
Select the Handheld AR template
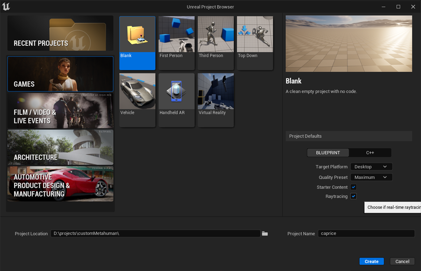point(176,100)
